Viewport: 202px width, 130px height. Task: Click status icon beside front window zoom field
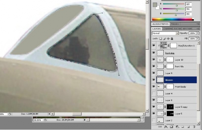pyautogui.click(x=10, y=114)
